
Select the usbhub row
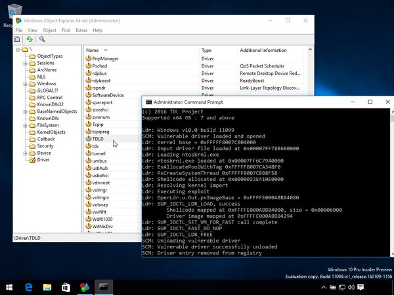(113, 168)
